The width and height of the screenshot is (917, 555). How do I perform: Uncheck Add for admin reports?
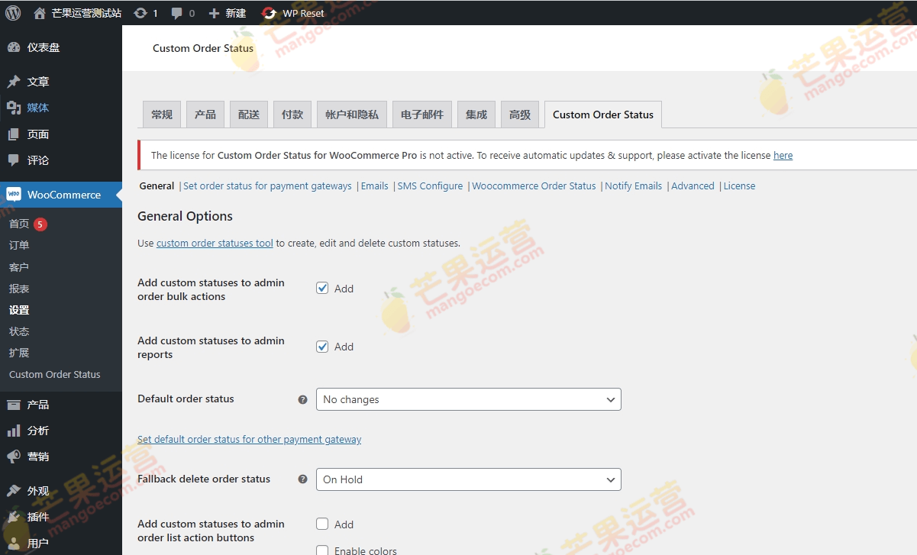click(322, 346)
